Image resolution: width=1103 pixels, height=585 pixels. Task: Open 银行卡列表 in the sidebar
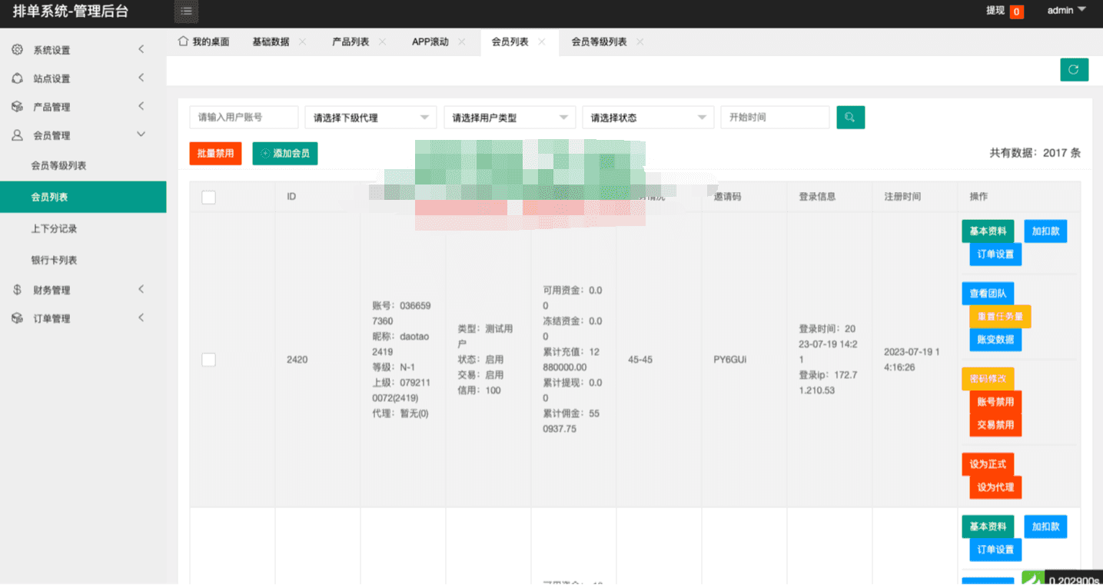[x=54, y=261]
